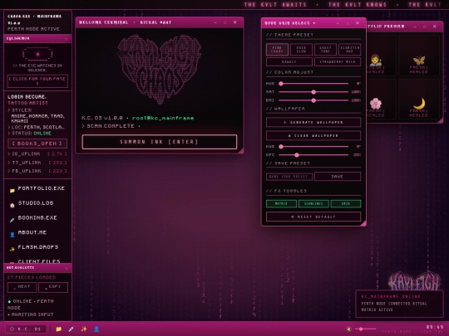Click the Save preset button
Screen dimensions: 449x336
pyautogui.click(x=338, y=177)
